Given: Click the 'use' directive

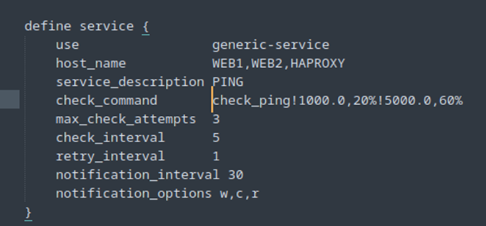Looking at the screenshot, I should click(x=68, y=45).
